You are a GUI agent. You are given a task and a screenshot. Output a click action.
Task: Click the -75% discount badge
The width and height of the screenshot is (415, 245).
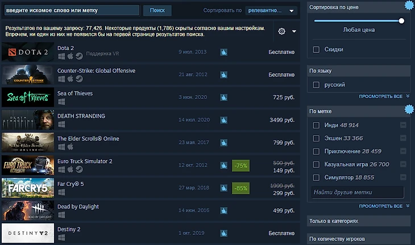coord(240,165)
